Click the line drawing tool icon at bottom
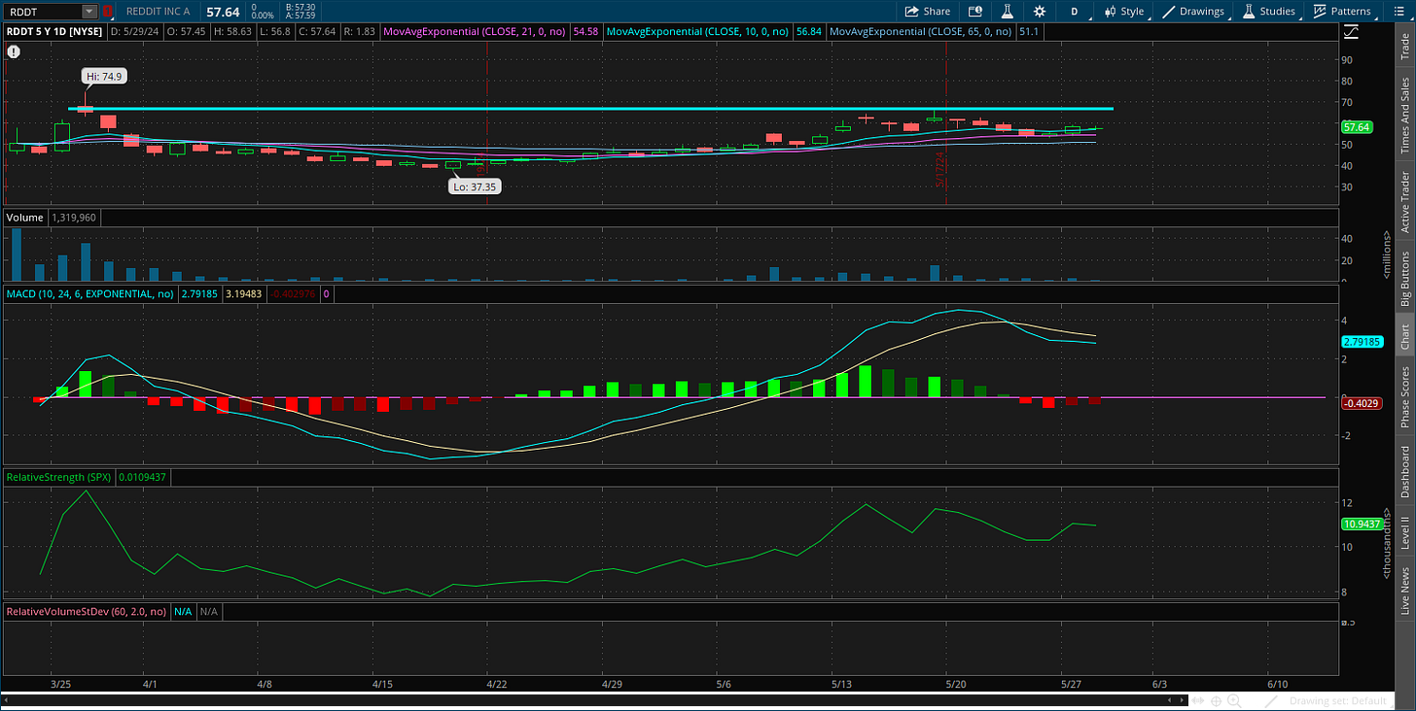This screenshot has width=1416, height=711. click(1270, 700)
